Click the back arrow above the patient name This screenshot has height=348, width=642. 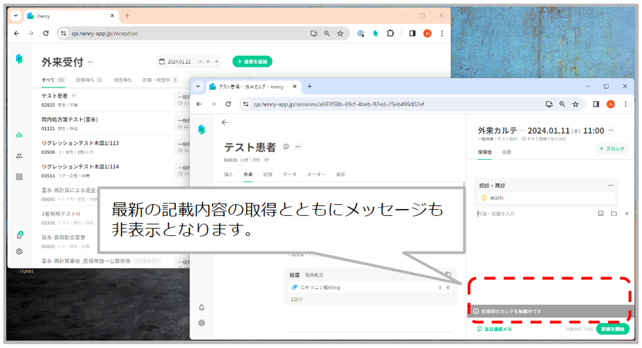click(x=225, y=123)
